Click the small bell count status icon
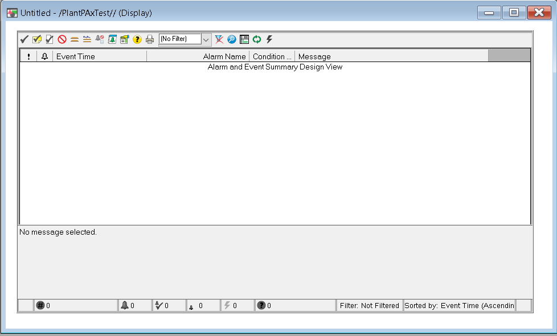This screenshot has height=336, width=557. click(191, 307)
